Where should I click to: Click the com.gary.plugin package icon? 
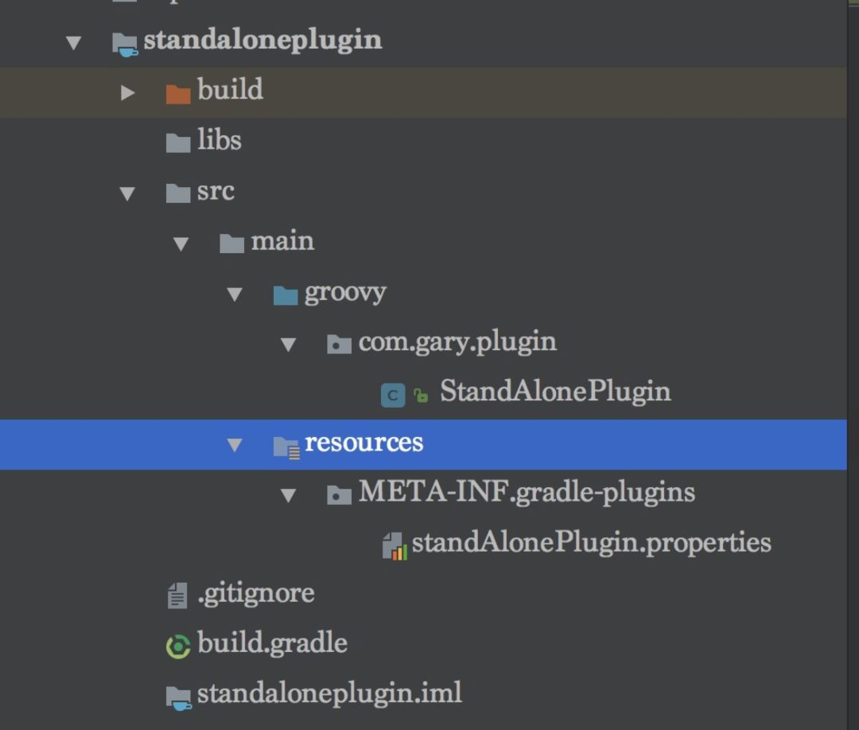click(x=339, y=345)
